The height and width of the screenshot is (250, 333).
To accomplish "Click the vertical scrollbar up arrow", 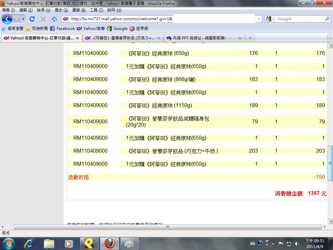I will (330, 45).
